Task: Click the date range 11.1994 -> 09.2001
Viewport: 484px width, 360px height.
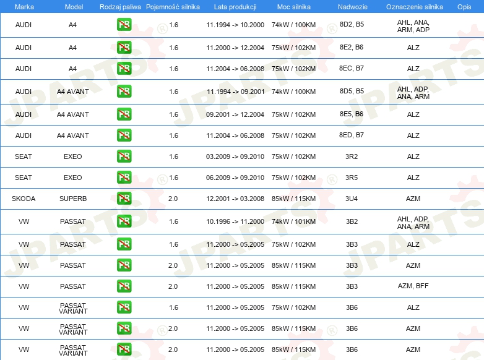Action: pyautogui.click(x=236, y=92)
